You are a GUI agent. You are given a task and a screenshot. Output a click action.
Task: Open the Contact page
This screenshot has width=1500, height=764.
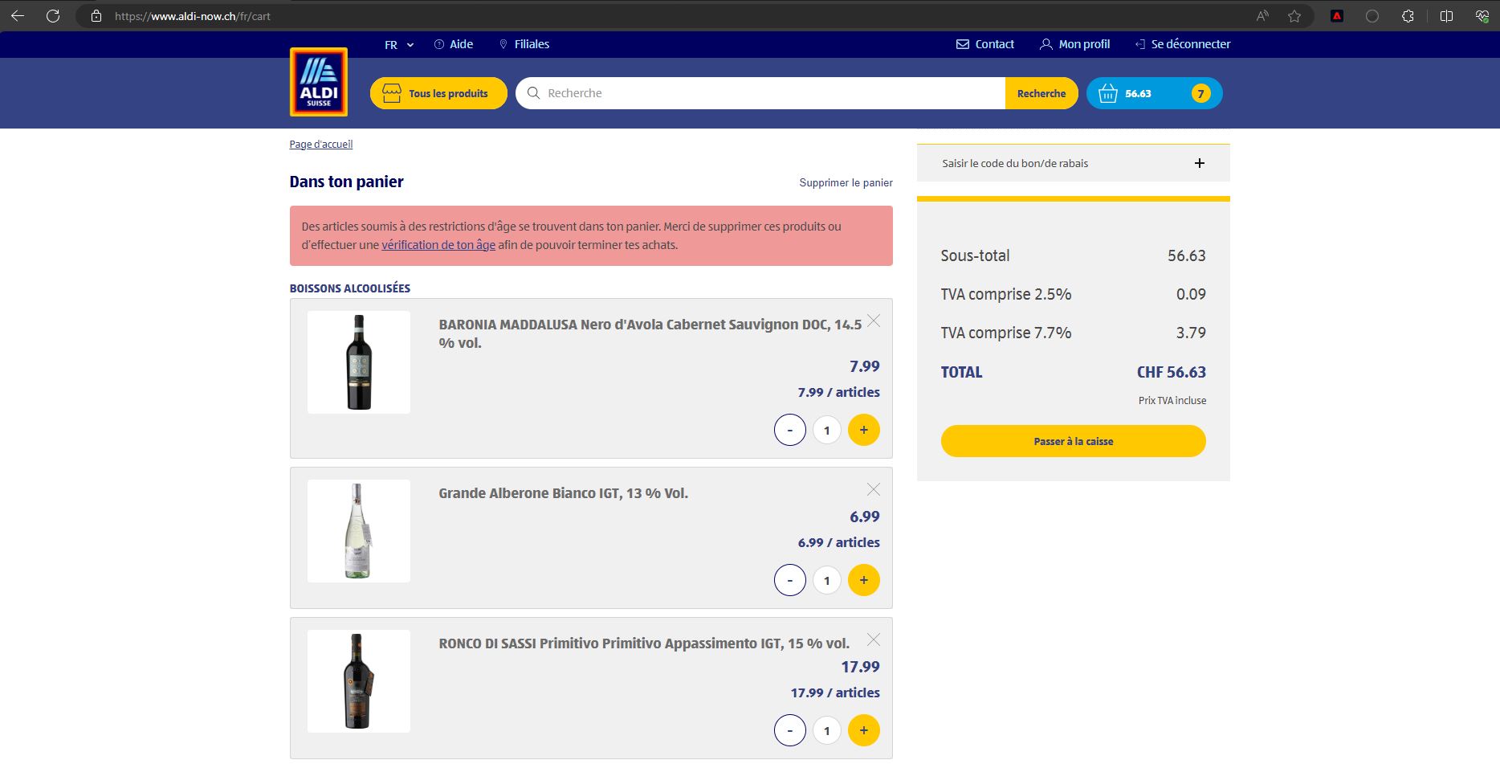coord(985,44)
